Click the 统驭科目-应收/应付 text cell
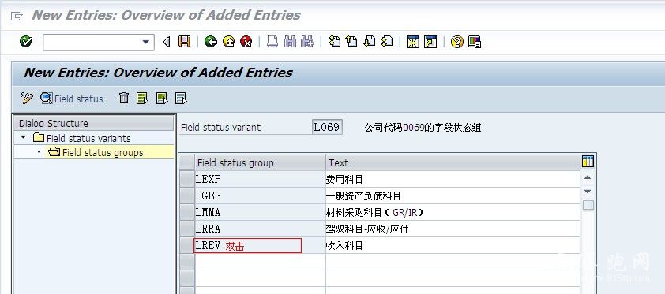Viewport: 665px width, 294px height. click(453, 229)
